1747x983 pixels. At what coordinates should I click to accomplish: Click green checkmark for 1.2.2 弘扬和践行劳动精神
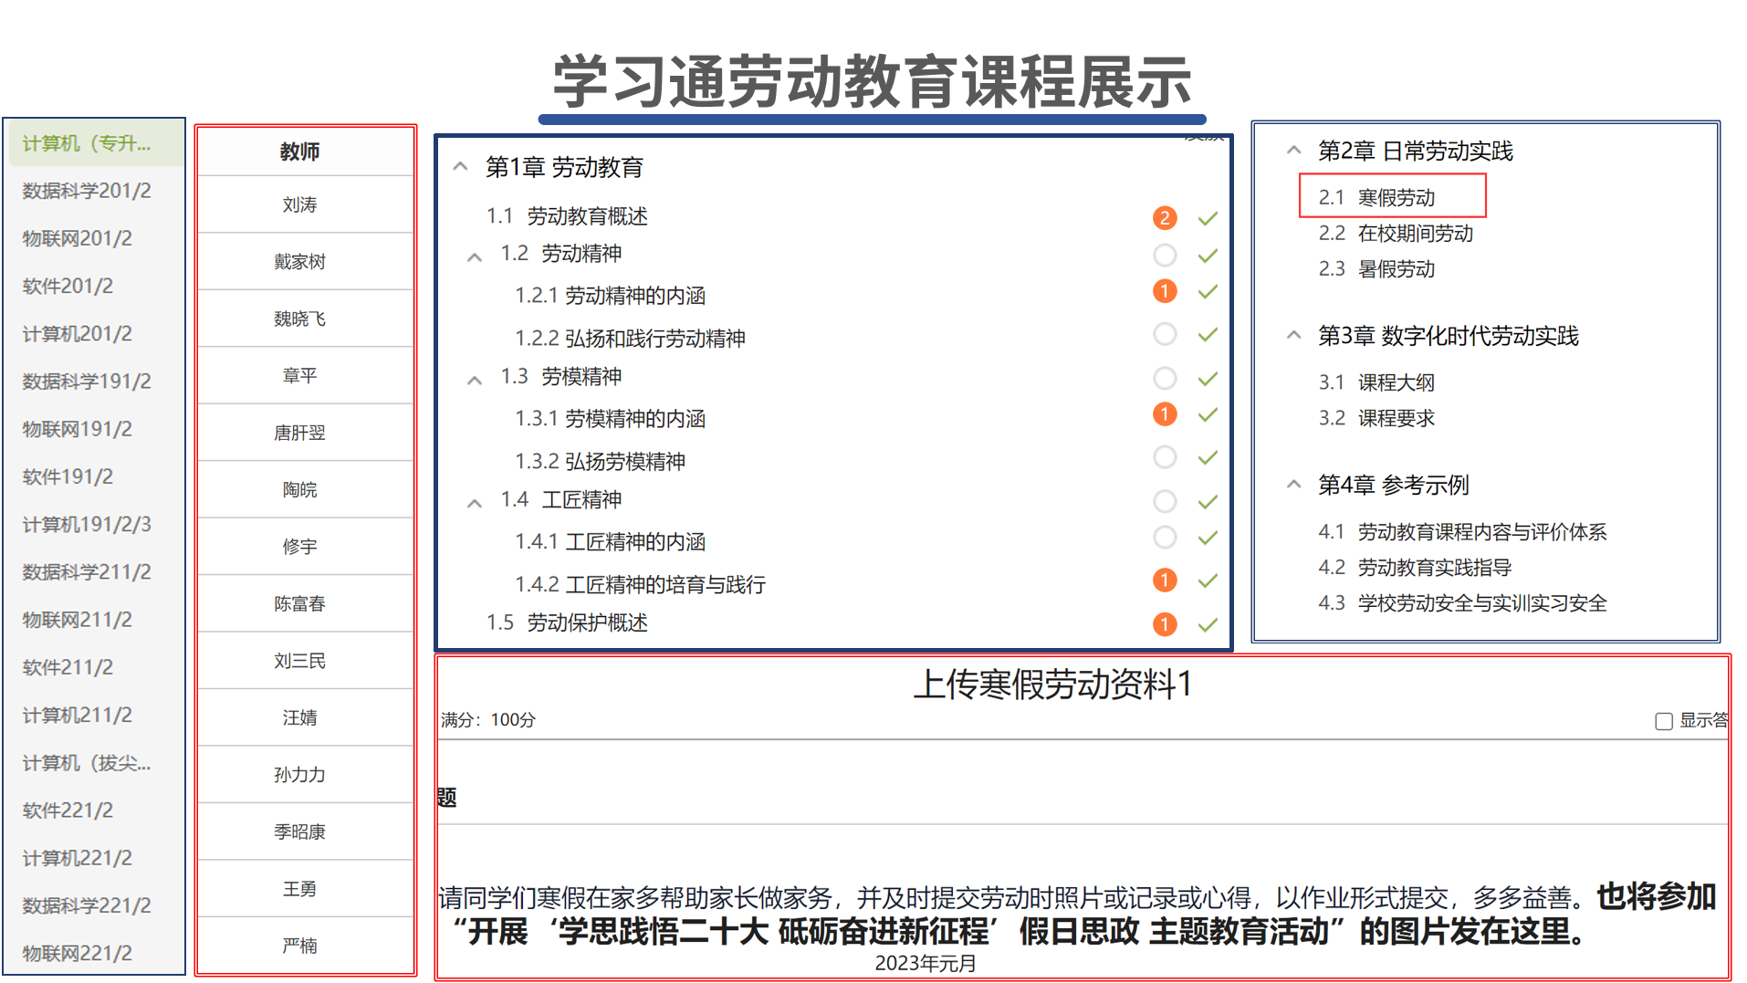click(1208, 335)
